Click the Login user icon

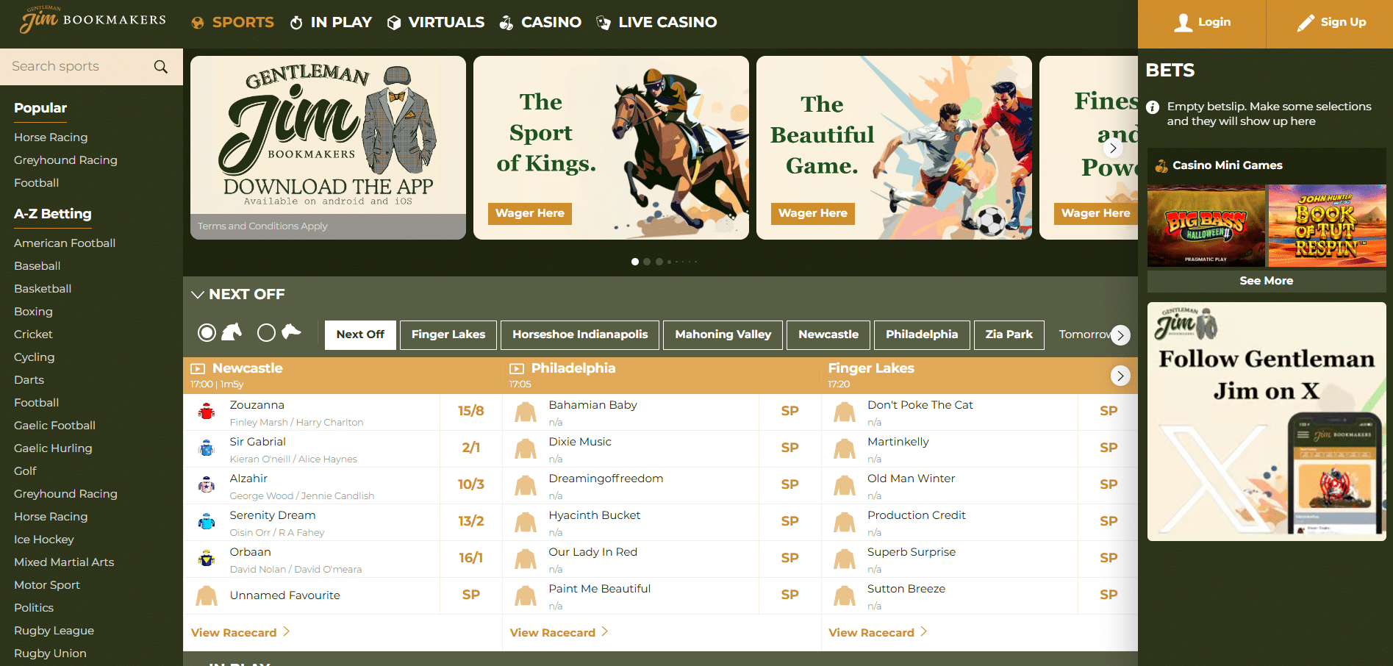(x=1183, y=23)
